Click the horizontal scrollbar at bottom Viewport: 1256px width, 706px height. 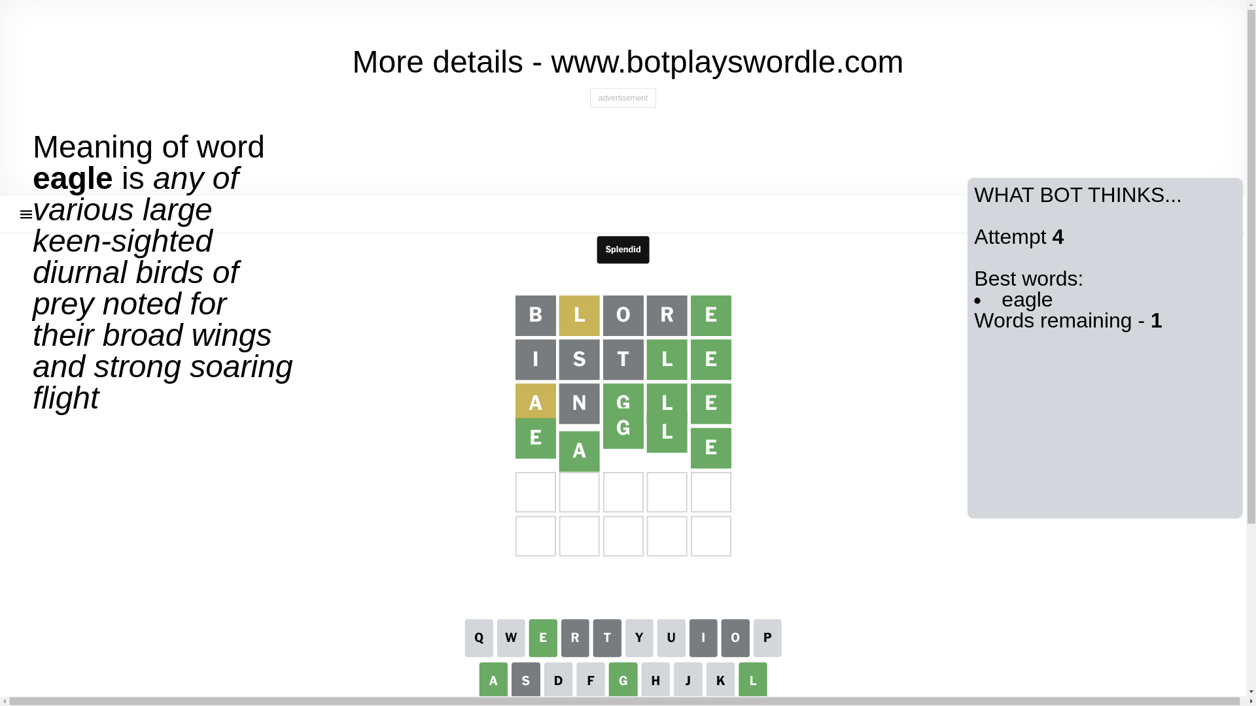click(621, 701)
